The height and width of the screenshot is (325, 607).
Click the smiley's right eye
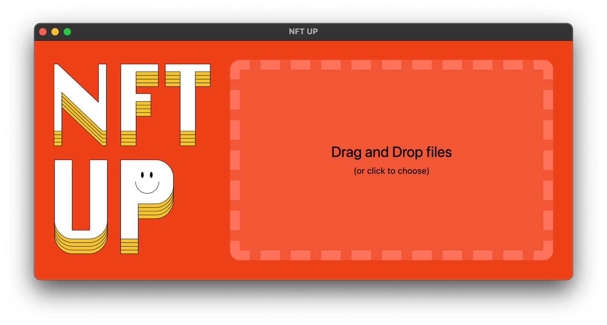151,175
